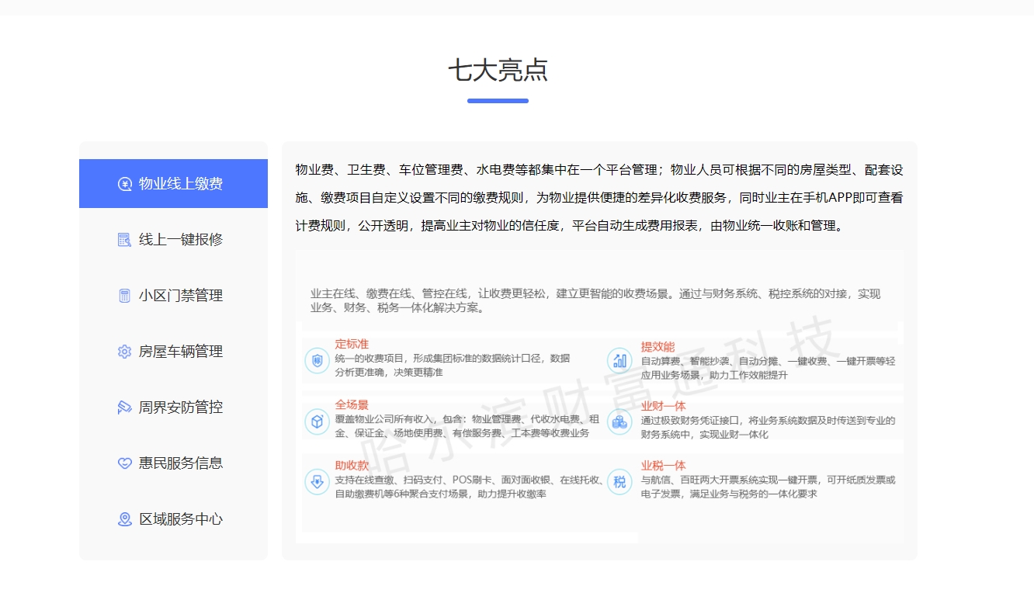This screenshot has height=600, width=1034.
Task: Click the repair form icon beside 线上一键报修
Action: tap(124, 240)
